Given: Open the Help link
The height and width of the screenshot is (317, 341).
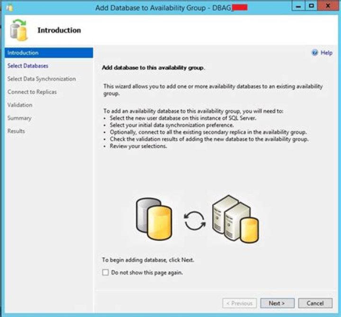Looking at the screenshot, I should point(326,53).
